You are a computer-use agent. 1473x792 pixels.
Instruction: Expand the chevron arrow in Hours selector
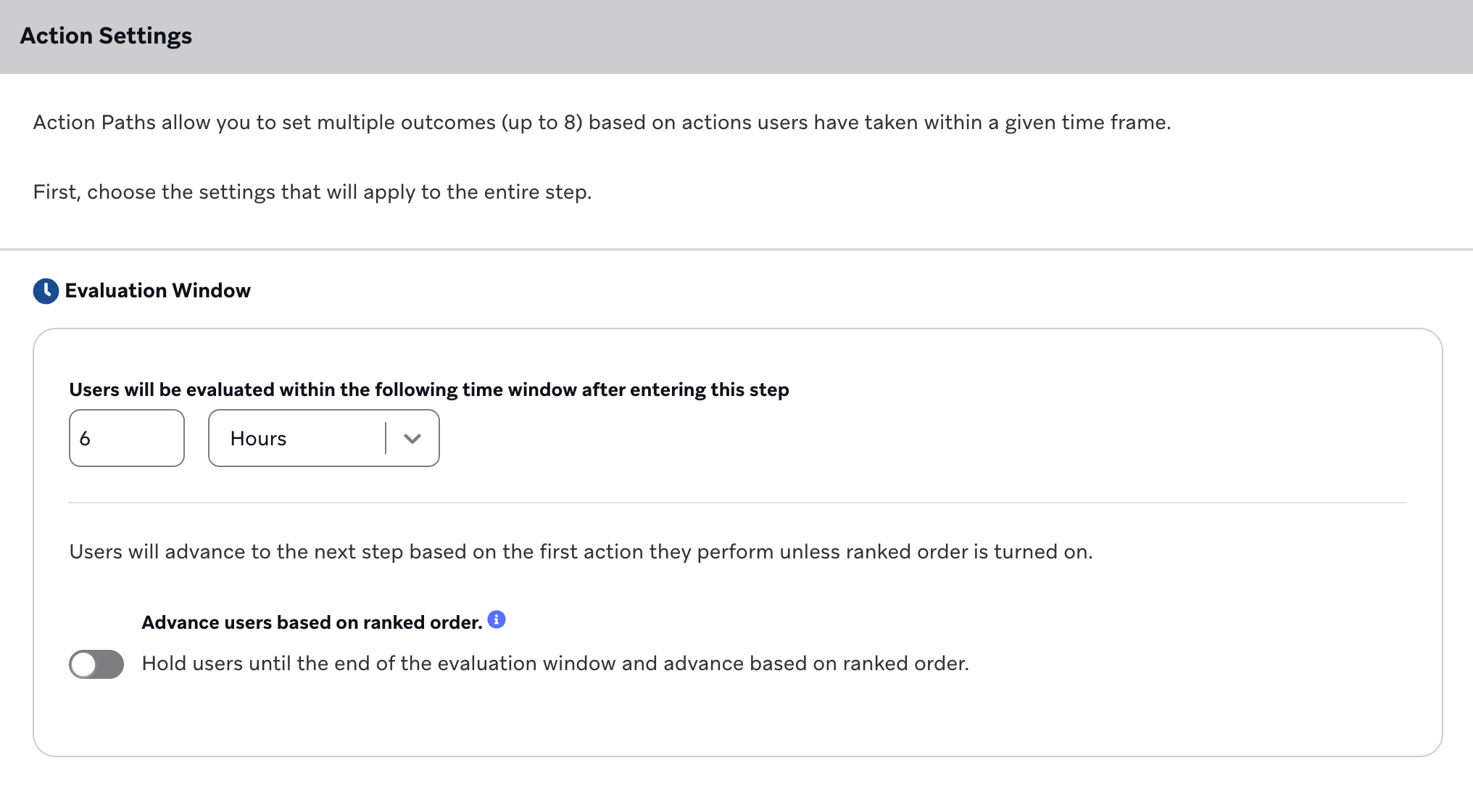click(x=412, y=439)
